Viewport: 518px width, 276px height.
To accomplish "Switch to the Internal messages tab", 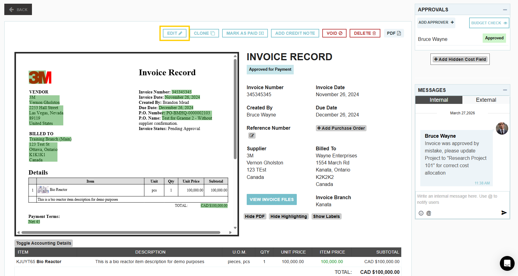I will (x=439, y=100).
